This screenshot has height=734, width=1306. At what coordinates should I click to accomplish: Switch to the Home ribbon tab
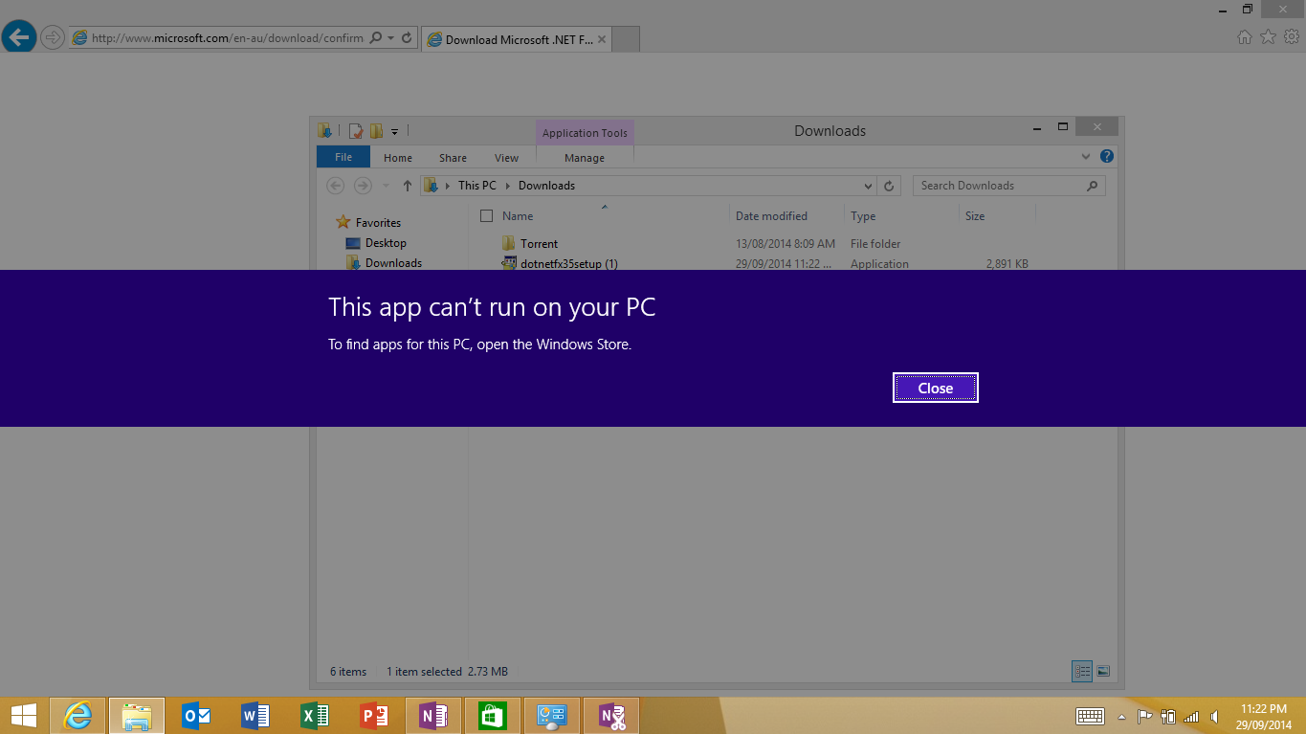coord(398,158)
